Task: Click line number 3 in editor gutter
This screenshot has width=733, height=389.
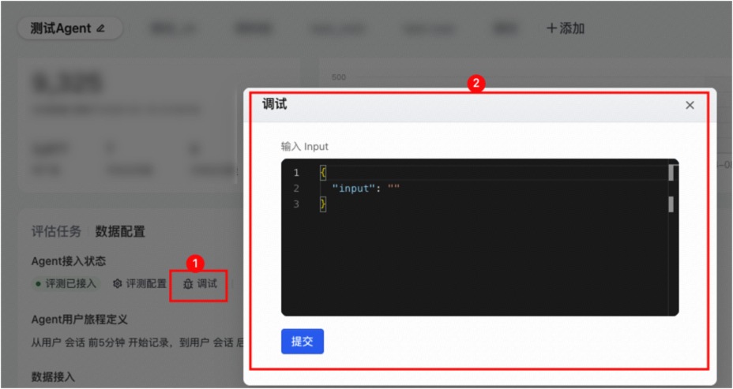Action: (296, 204)
